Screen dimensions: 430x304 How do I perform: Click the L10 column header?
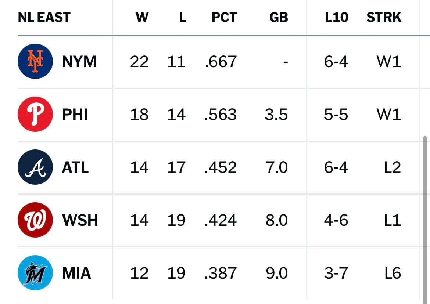click(337, 17)
